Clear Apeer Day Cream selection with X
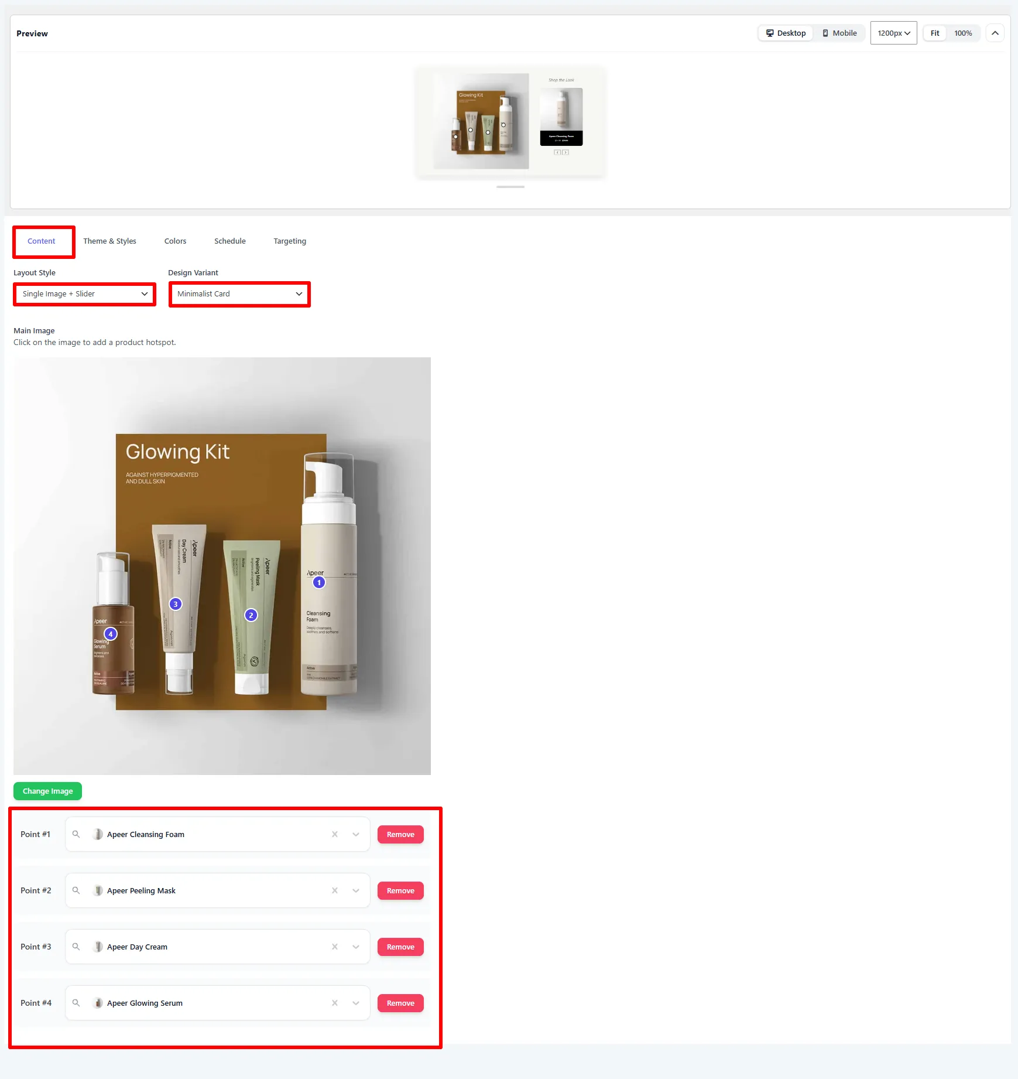Image resolution: width=1018 pixels, height=1079 pixels. [335, 947]
